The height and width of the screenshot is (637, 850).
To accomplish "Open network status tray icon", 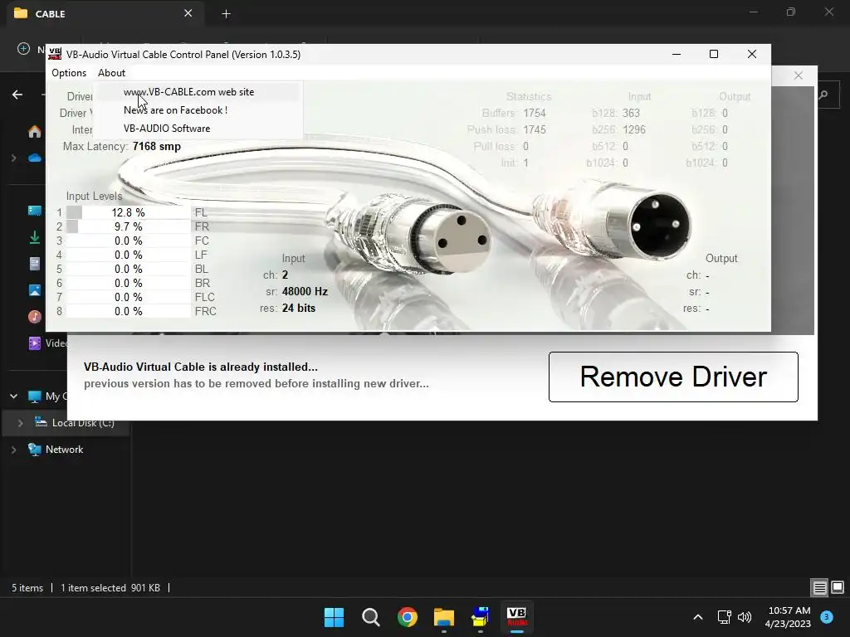I will pos(724,617).
